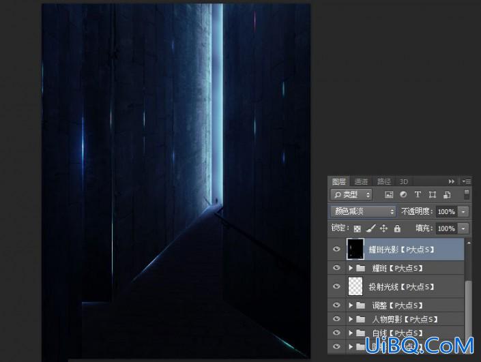This screenshot has height=362, width=481.
Task: Hide the 投射光线 layer
Action: pyautogui.click(x=336, y=286)
